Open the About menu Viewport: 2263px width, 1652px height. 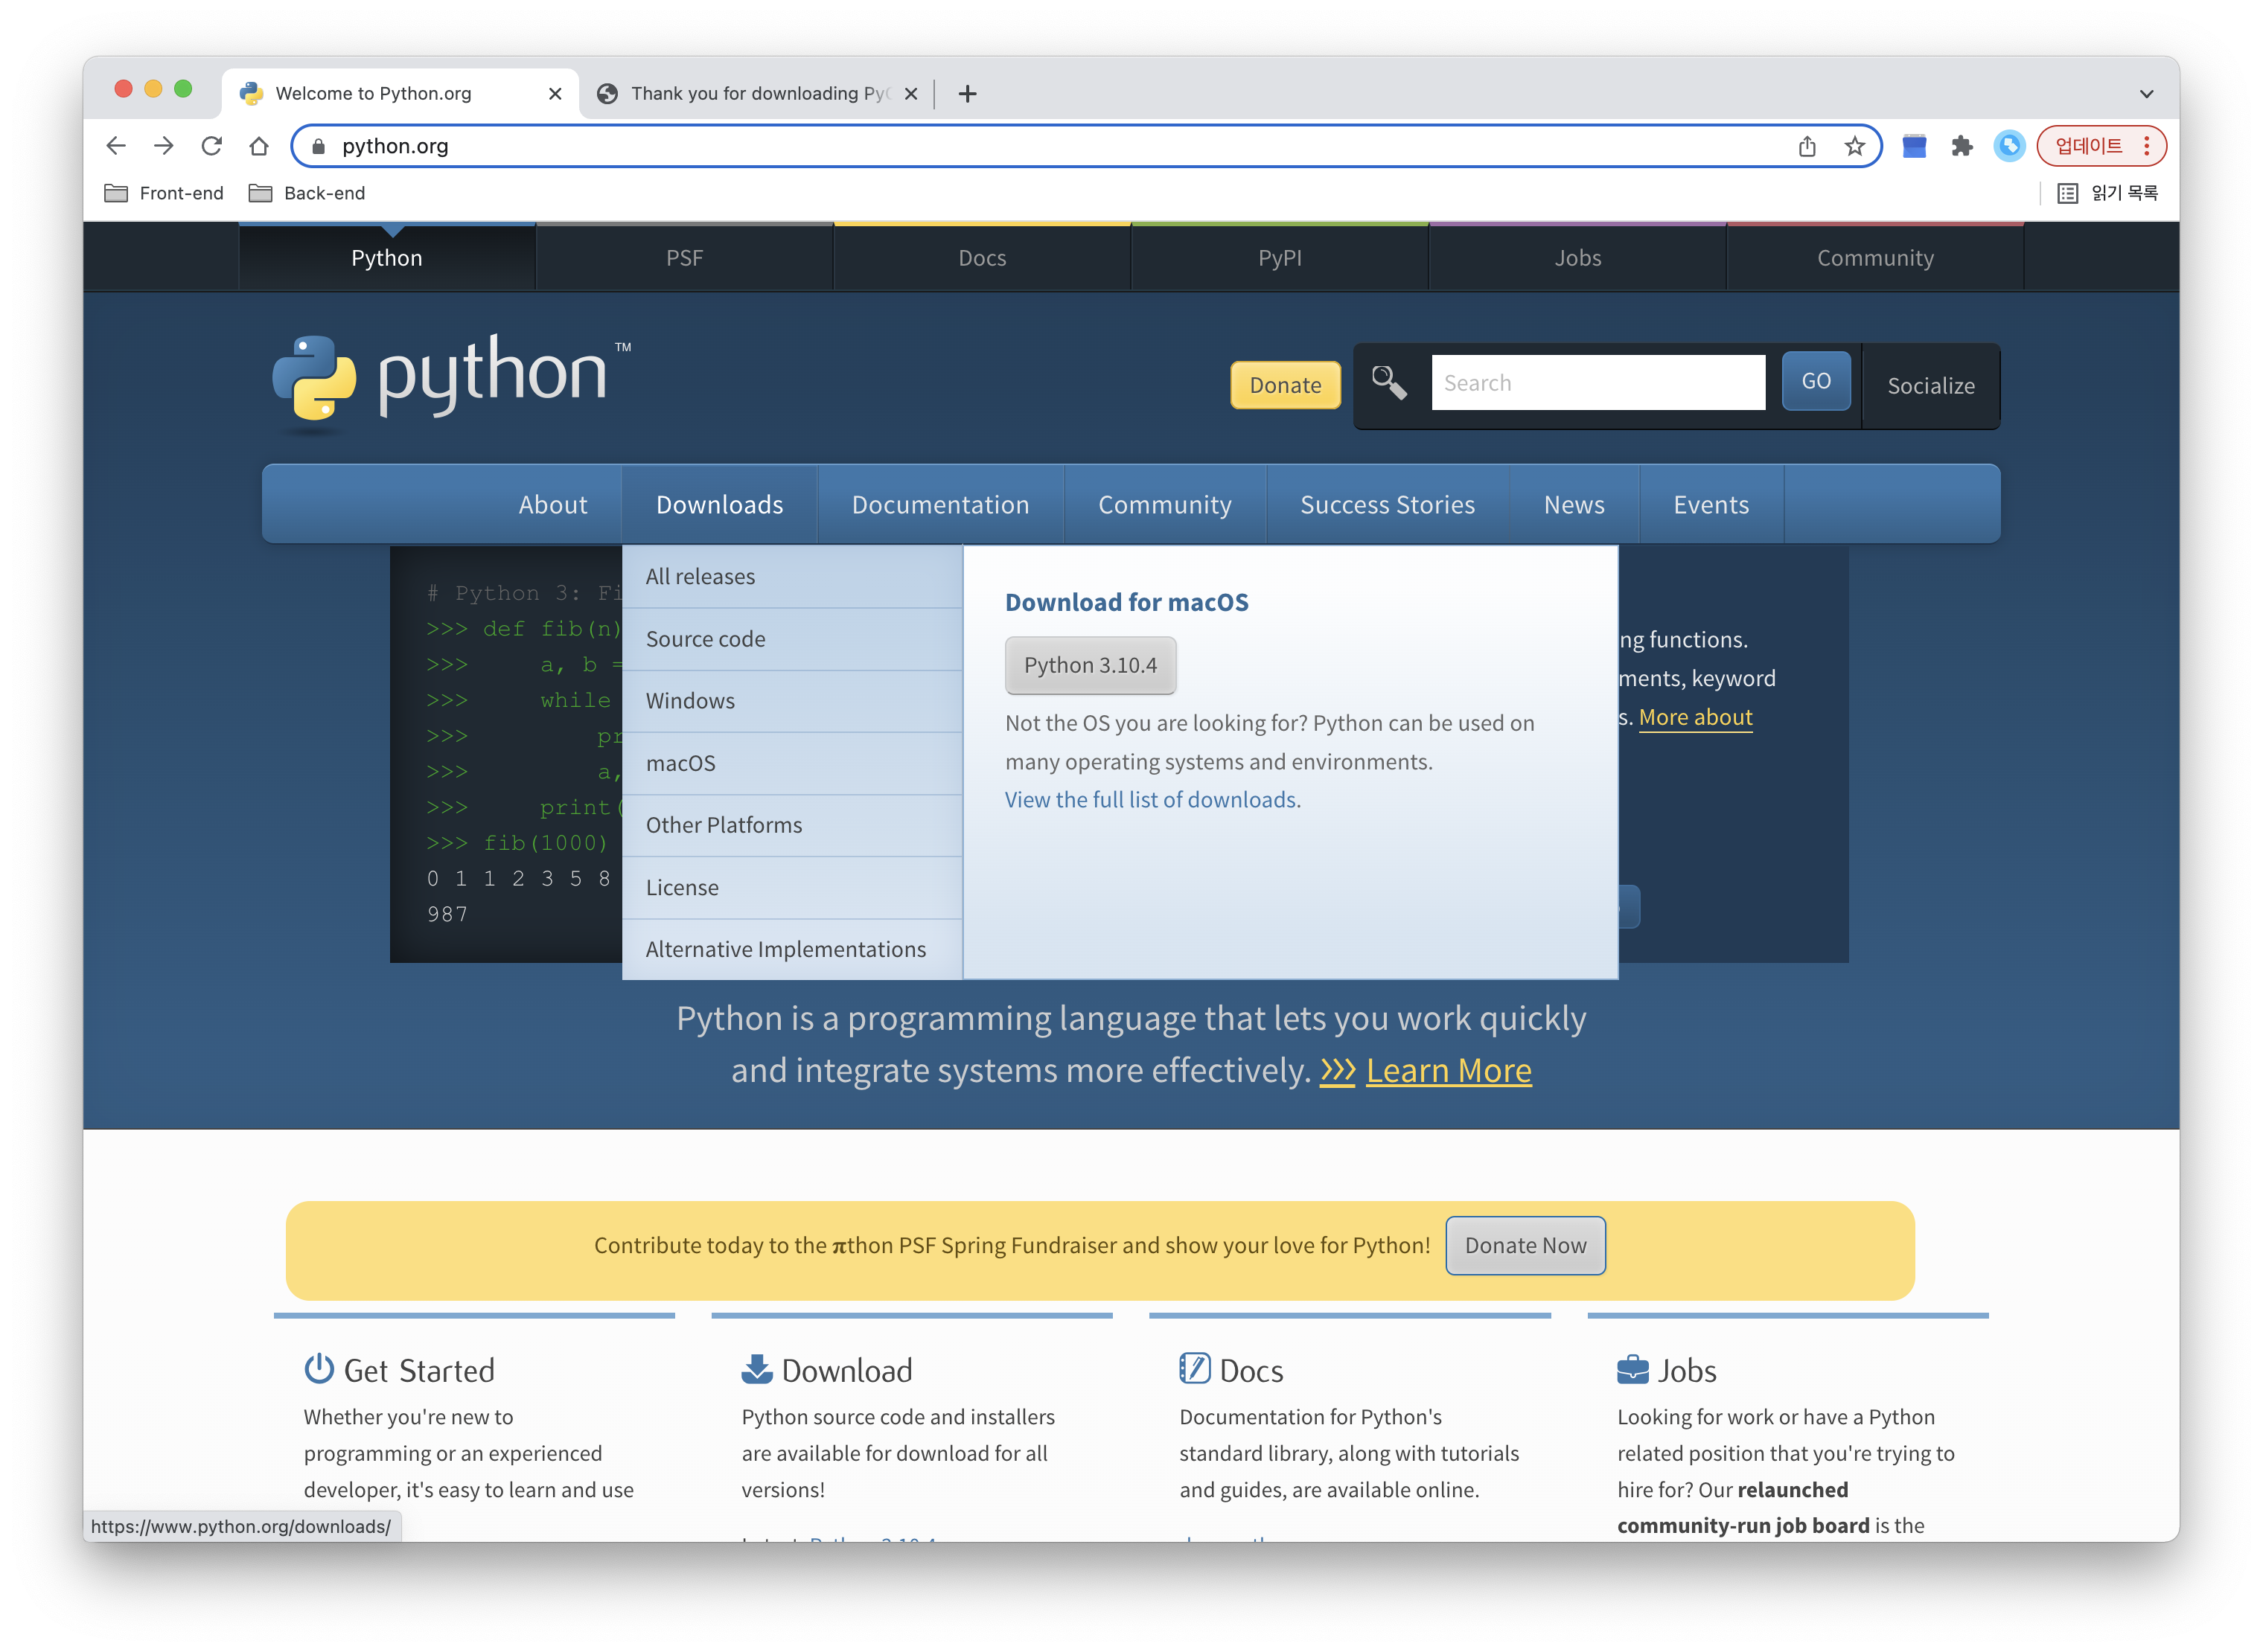(552, 505)
